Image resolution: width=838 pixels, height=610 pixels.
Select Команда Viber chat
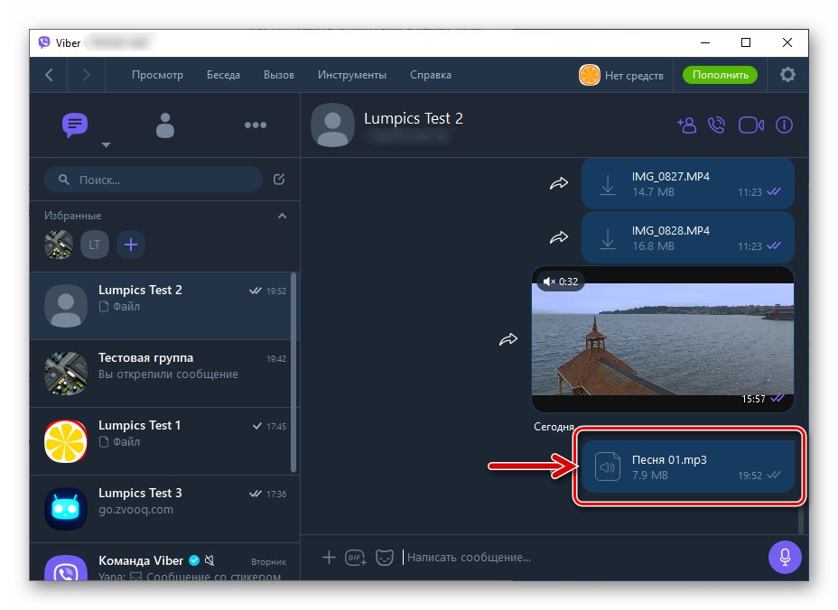(160, 562)
